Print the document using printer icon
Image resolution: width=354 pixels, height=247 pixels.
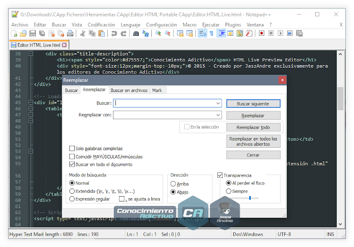70,33
